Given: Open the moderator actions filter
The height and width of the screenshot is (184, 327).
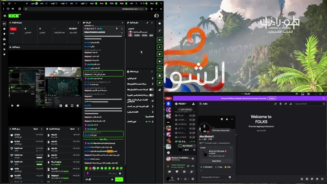Looking at the screenshot, I should (72, 129).
